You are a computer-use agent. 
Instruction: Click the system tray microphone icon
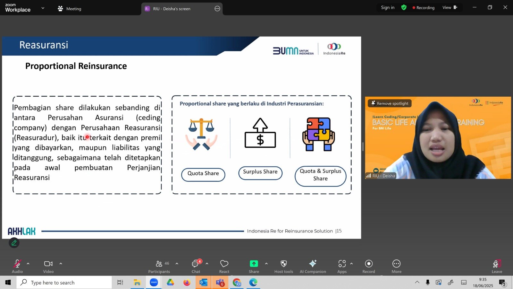click(428, 283)
